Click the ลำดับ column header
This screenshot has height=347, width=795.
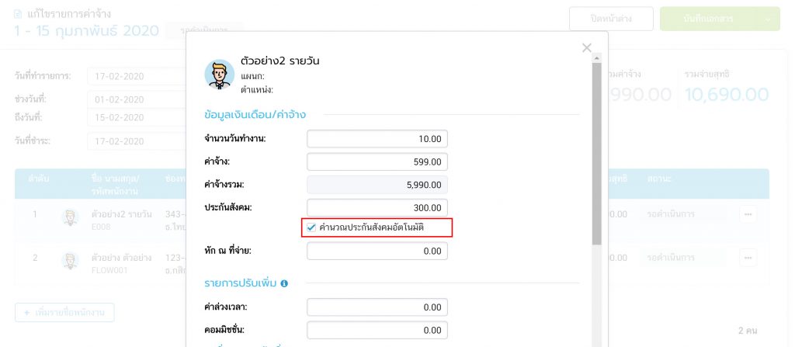pos(39,179)
